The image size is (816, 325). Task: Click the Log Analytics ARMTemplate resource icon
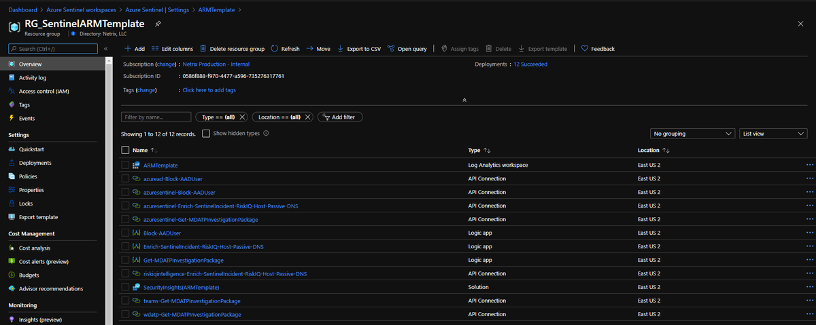136,165
